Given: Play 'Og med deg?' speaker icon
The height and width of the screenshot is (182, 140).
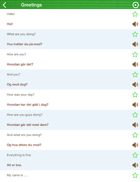Looking at the screenshot, I should (135, 85).
